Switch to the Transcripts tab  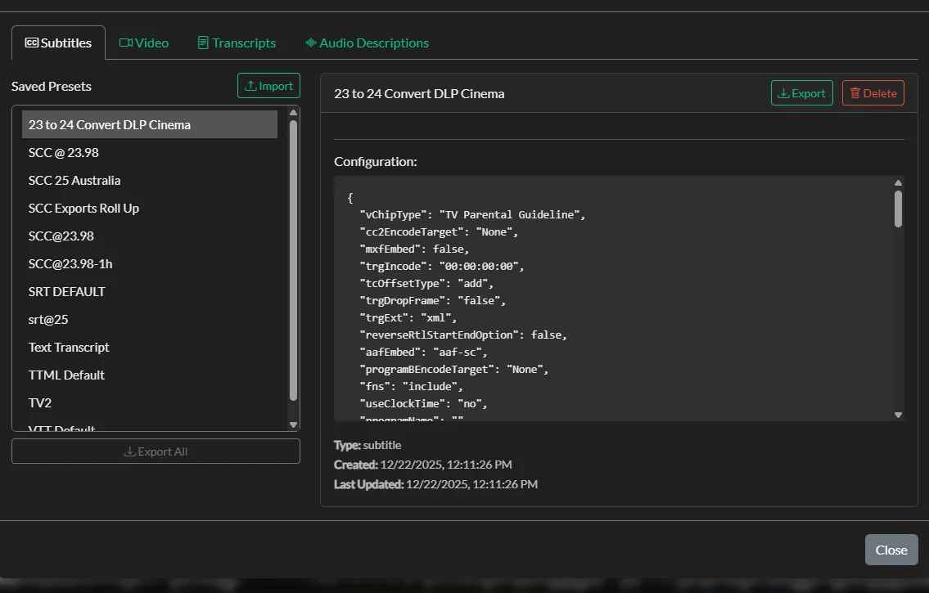(x=237, y=43)
